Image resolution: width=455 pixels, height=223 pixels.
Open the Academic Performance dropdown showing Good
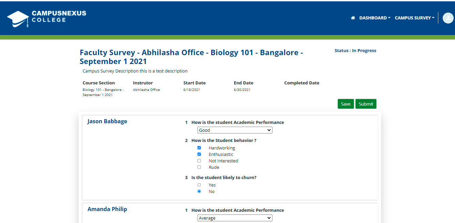[x=235, y=130]
